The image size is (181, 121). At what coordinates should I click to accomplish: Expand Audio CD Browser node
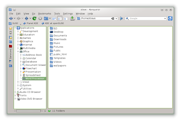[x=15, y=92]
